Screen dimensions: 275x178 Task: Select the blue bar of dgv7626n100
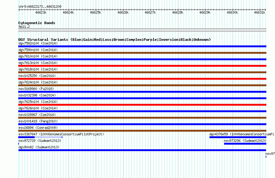point(142,111)
